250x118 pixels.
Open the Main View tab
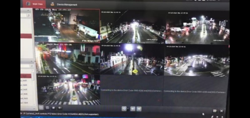34,4
